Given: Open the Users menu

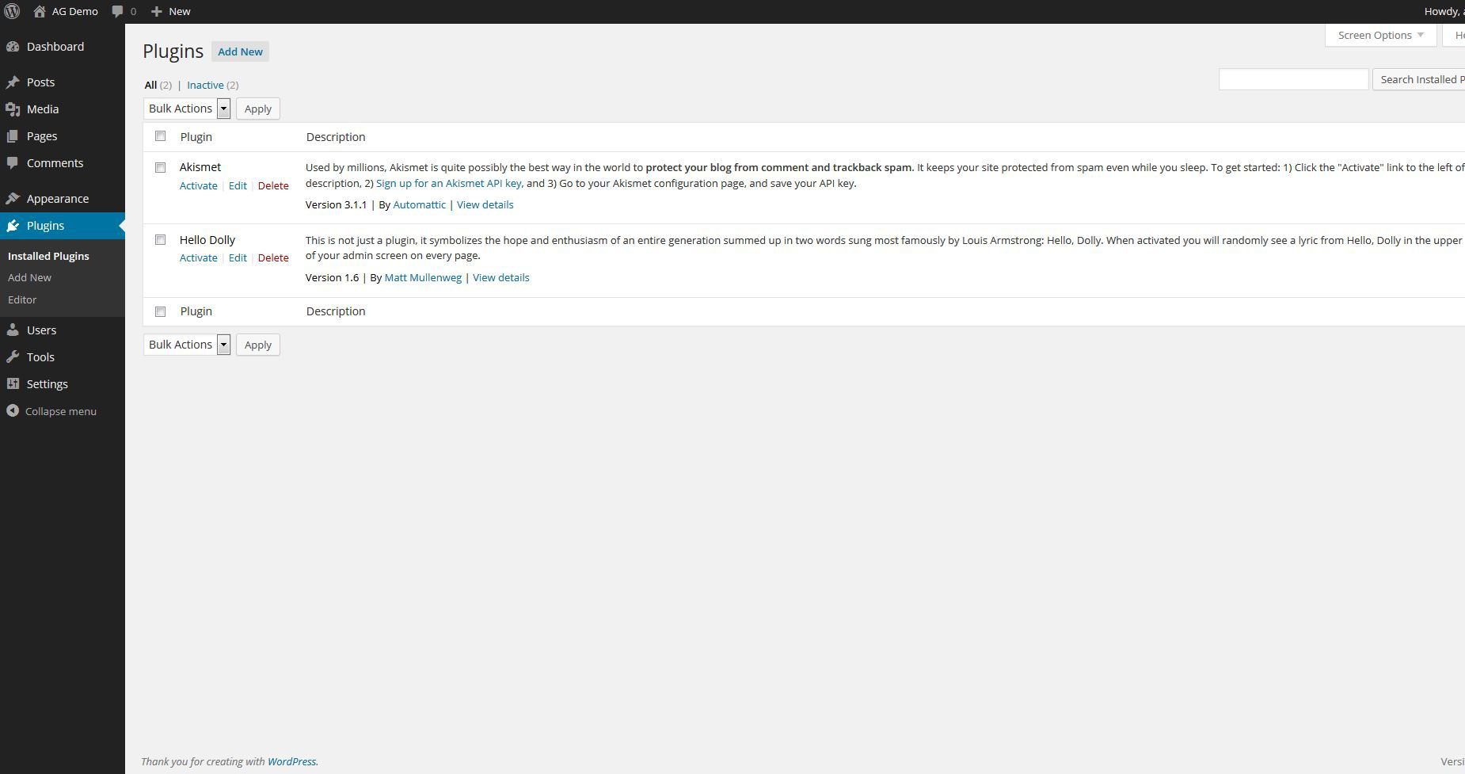Looking at the screenshot, I should coord(41,330).
